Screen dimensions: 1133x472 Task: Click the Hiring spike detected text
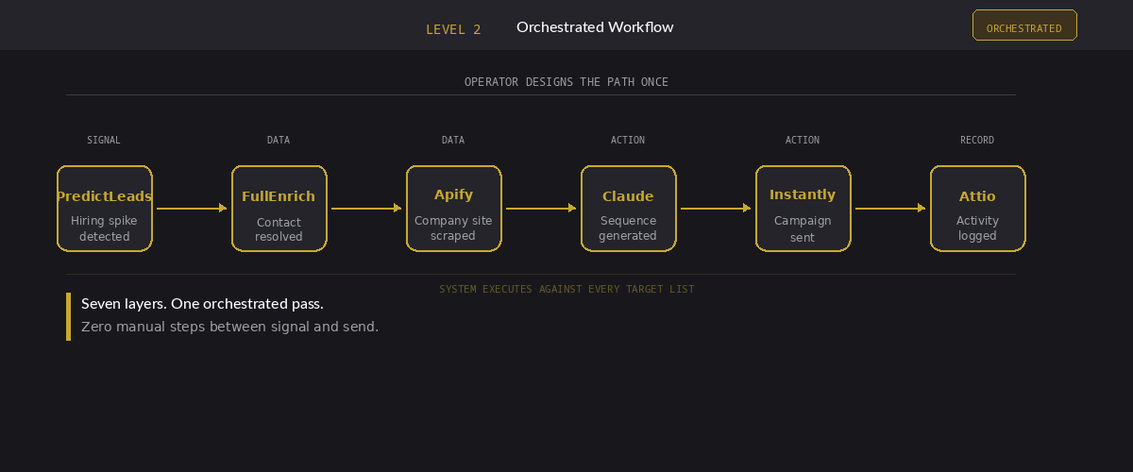click(104, 228)
